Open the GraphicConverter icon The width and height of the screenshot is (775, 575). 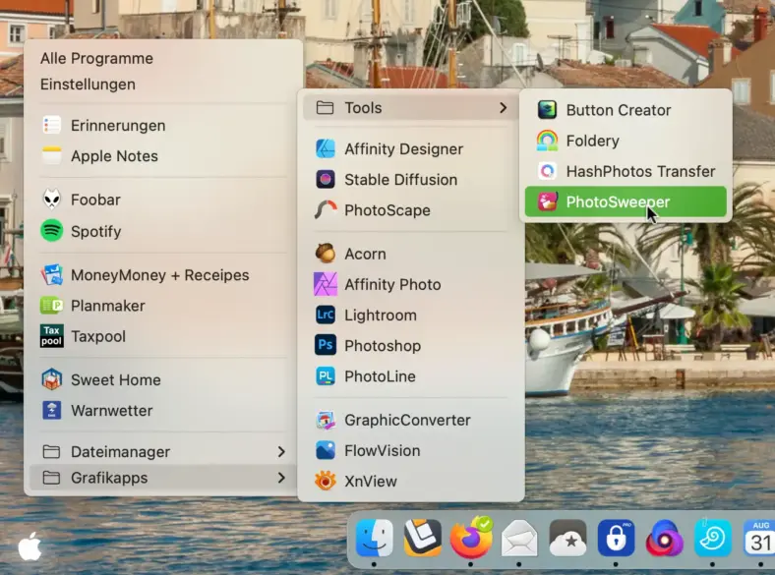pos(326,420)
